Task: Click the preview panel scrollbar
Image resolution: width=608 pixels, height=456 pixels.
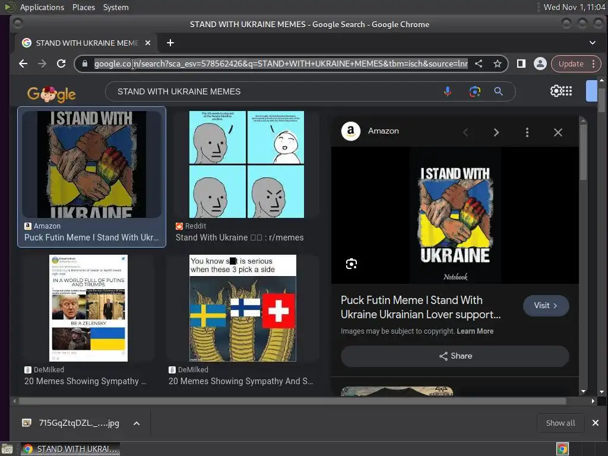Action: (583, 151)
